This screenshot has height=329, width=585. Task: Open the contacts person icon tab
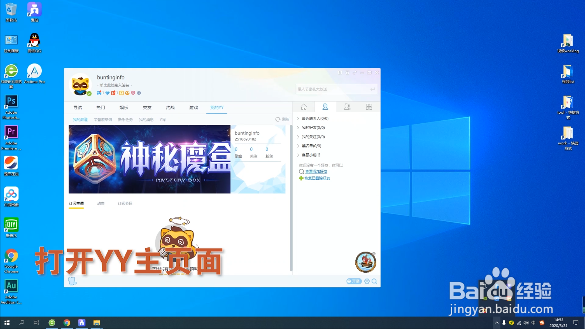click(x=325, y=107)
